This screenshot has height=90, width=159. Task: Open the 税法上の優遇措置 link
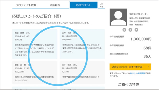137,73
